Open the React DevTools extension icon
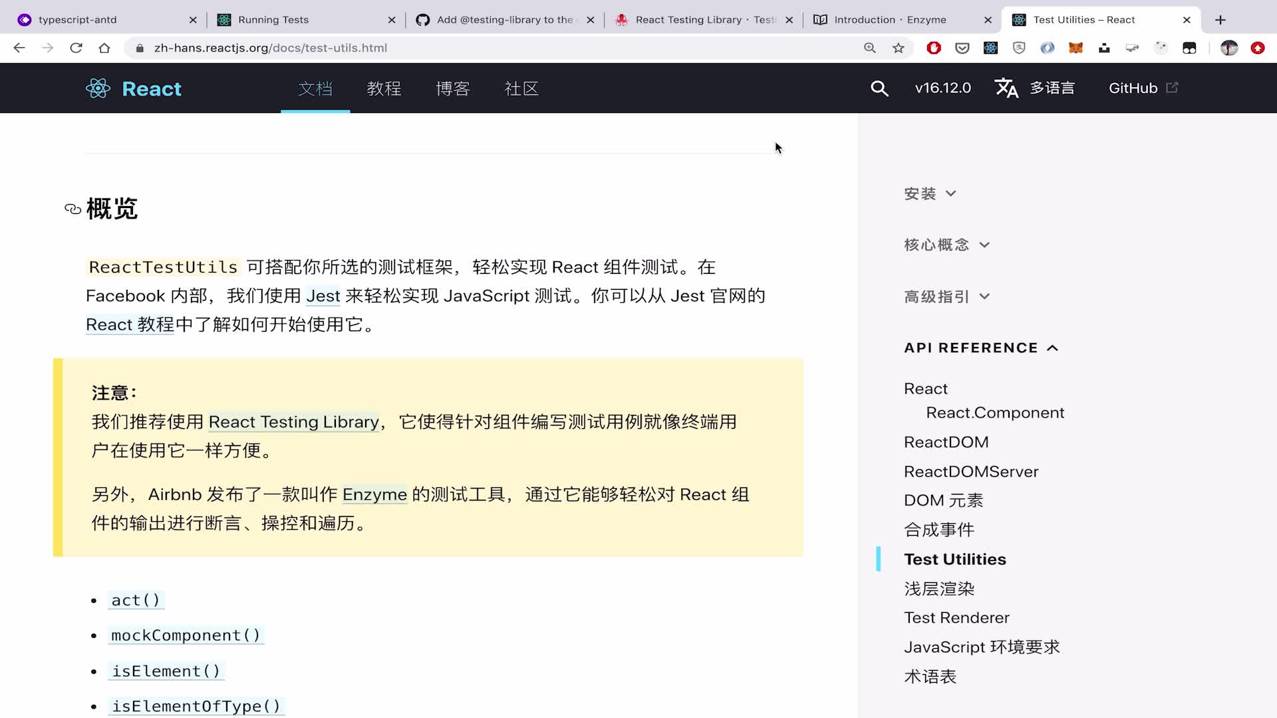This screenshot has width=1277, height=718. pos(991,47)
